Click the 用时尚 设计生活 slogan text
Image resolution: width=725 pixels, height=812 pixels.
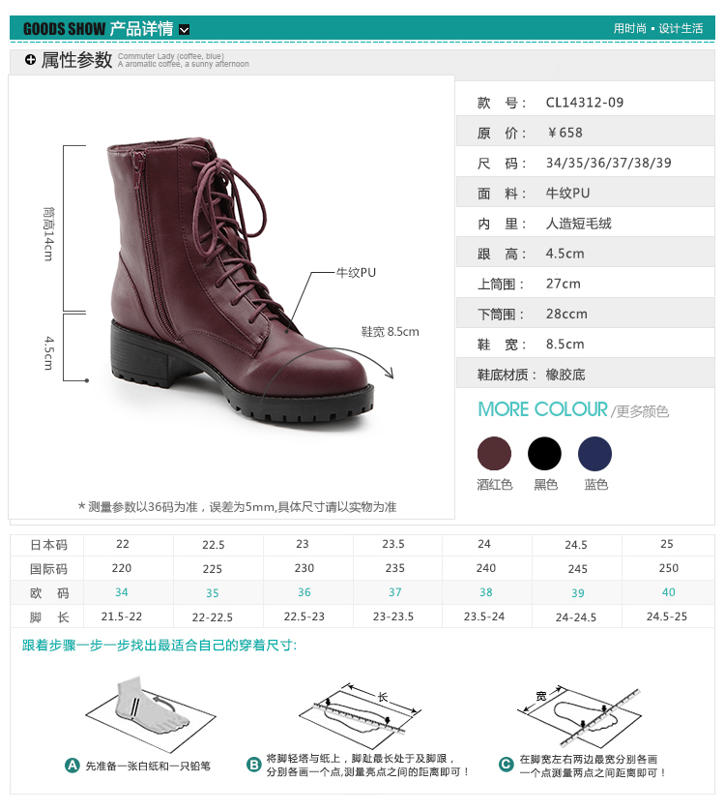[x=657, y=28]
